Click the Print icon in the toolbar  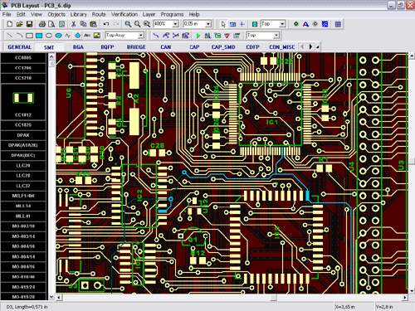(x=42, y=24)
